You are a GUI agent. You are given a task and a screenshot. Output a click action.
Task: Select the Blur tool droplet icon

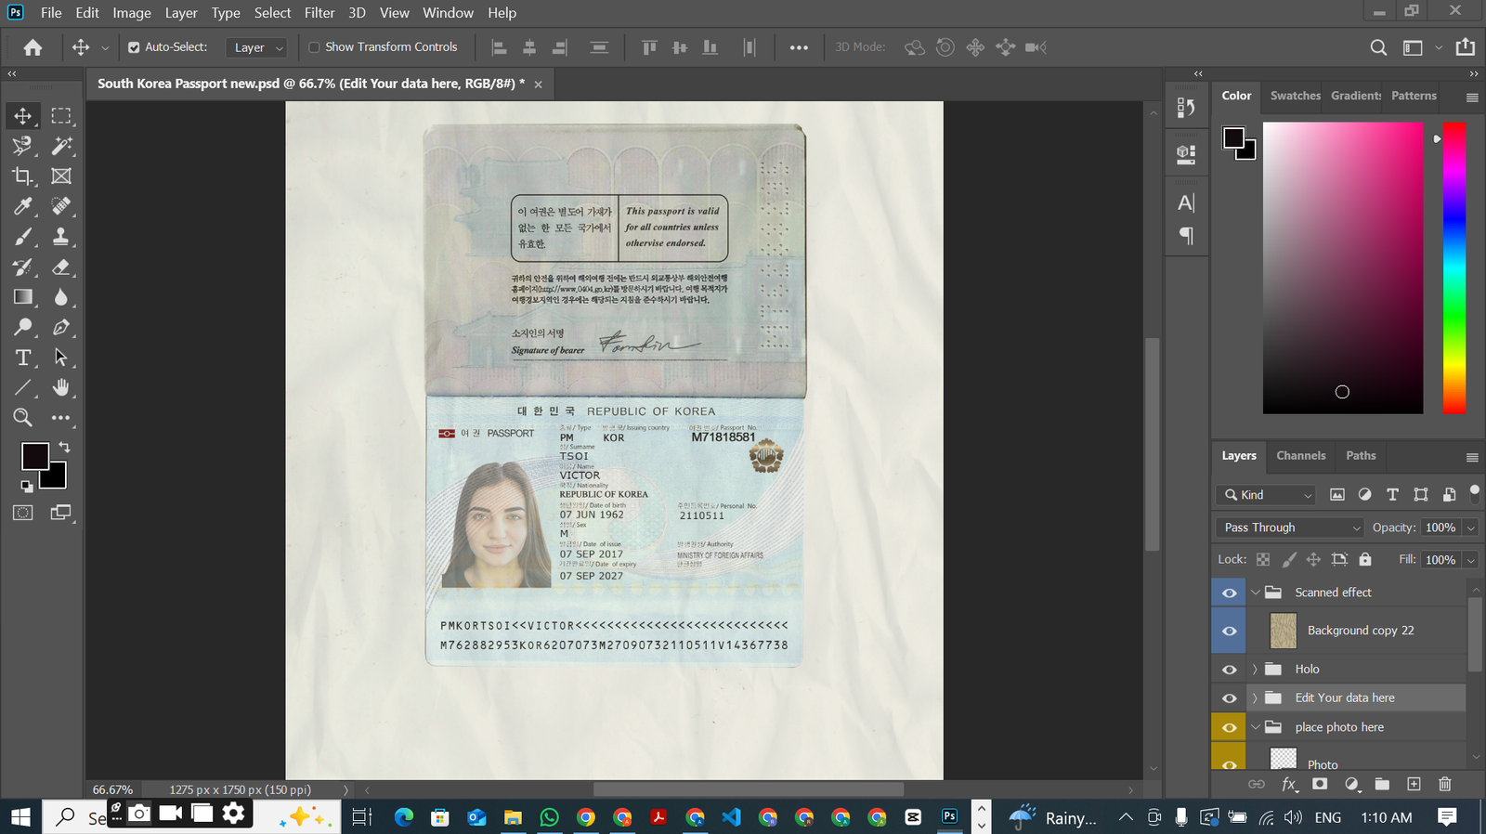(x=61, y=297)
